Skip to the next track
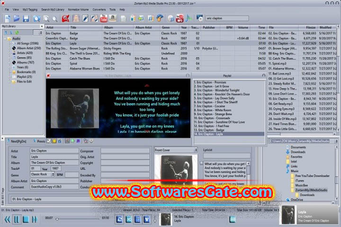 click(x=35, y=219)
